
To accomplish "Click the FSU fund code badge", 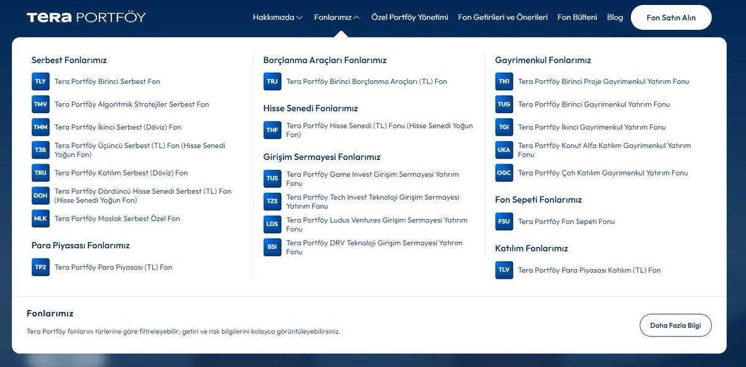I will click(504, 221).
